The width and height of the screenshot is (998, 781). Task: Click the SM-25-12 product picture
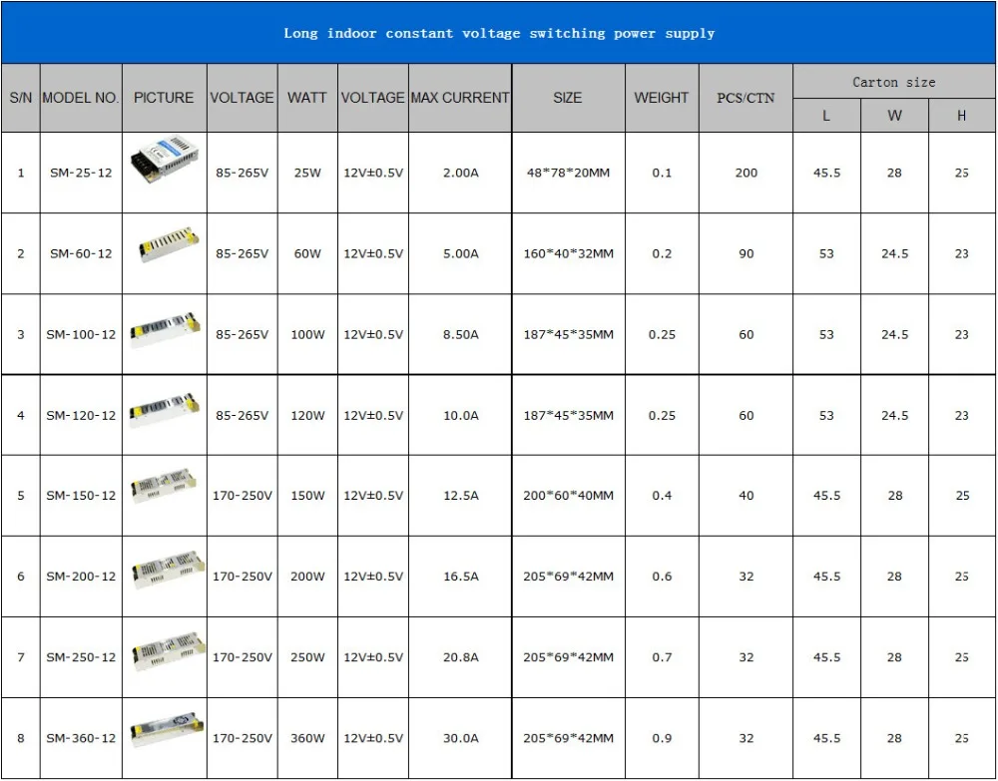165,160
